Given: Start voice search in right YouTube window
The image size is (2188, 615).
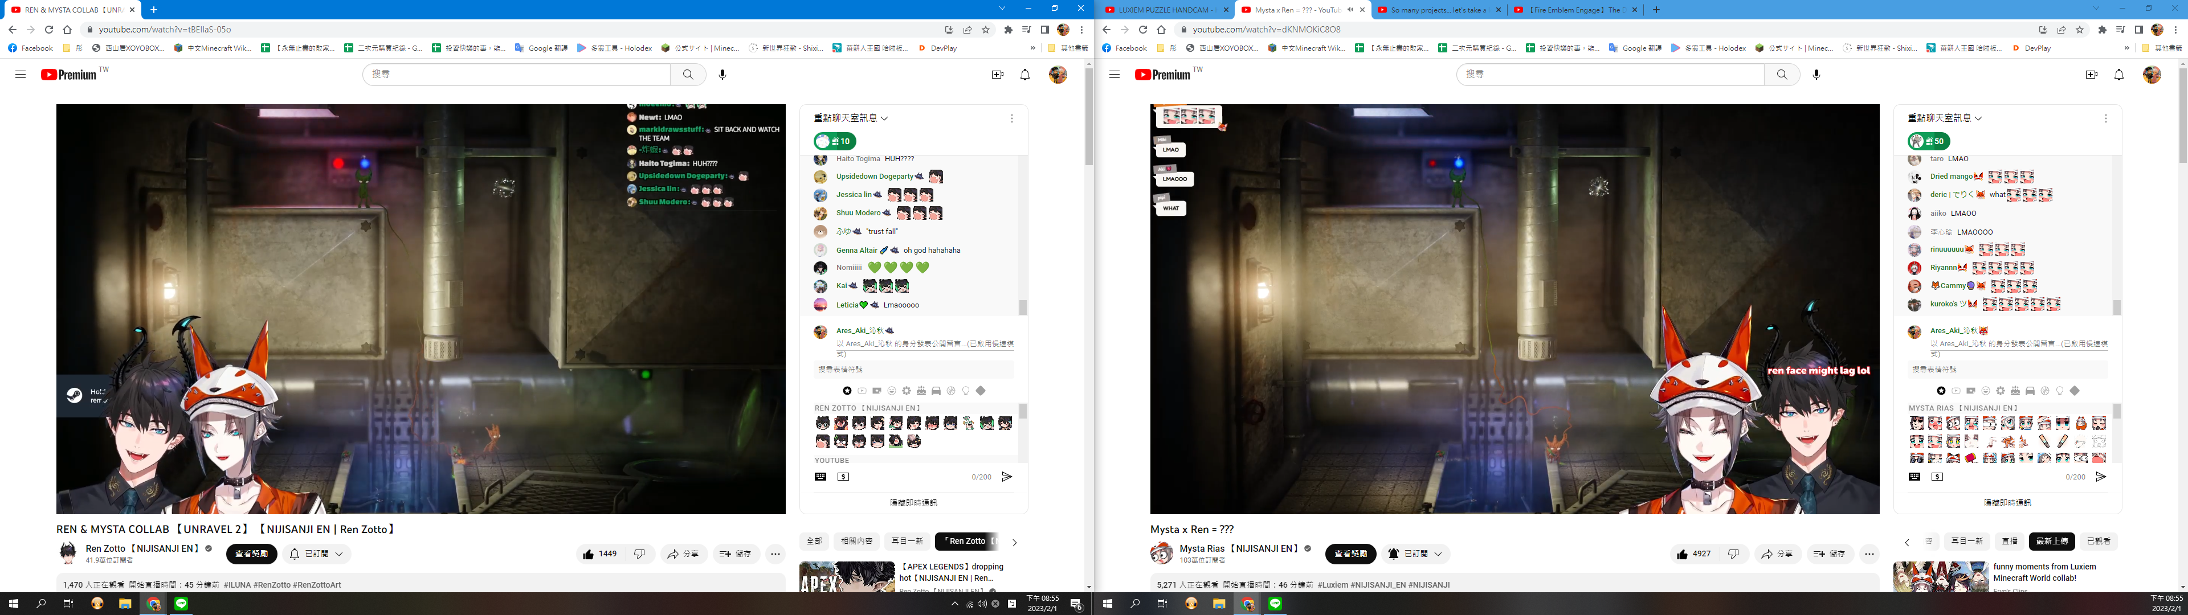Looking at the screenshot, I should (1817, 75).
